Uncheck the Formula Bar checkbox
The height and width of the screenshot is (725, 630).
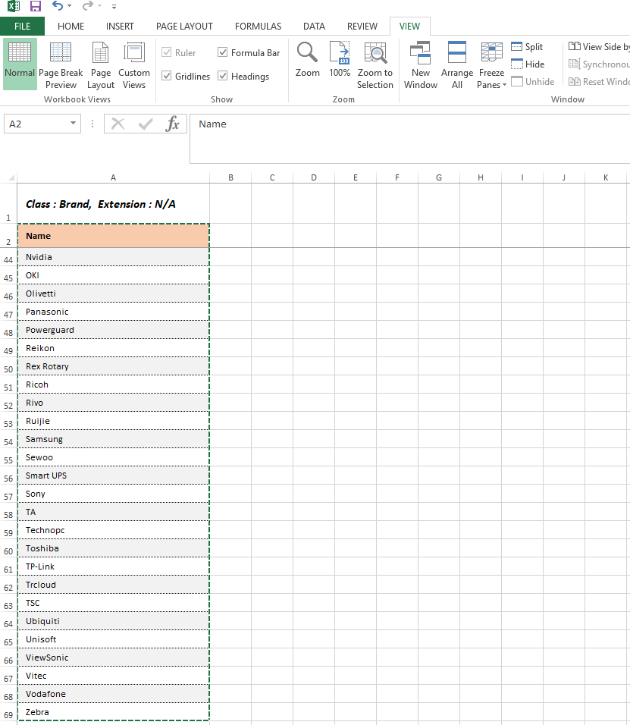[223, 53]
